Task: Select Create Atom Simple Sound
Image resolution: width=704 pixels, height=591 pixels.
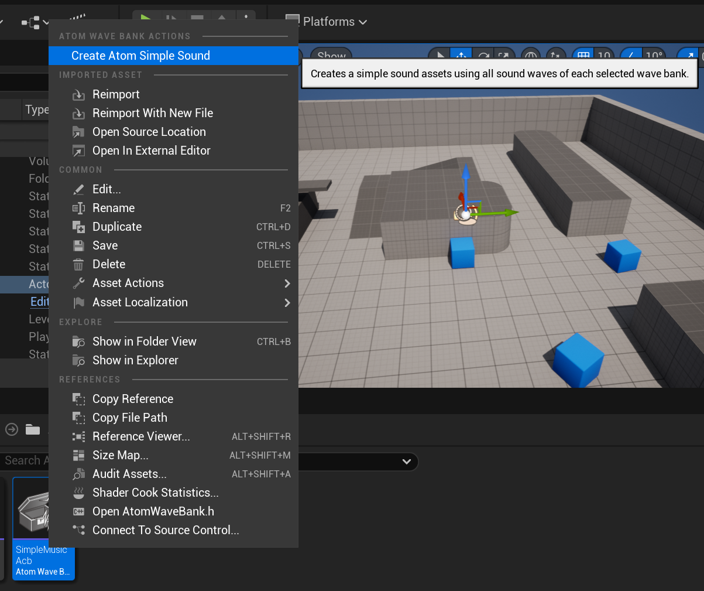Action: (140, 56)
